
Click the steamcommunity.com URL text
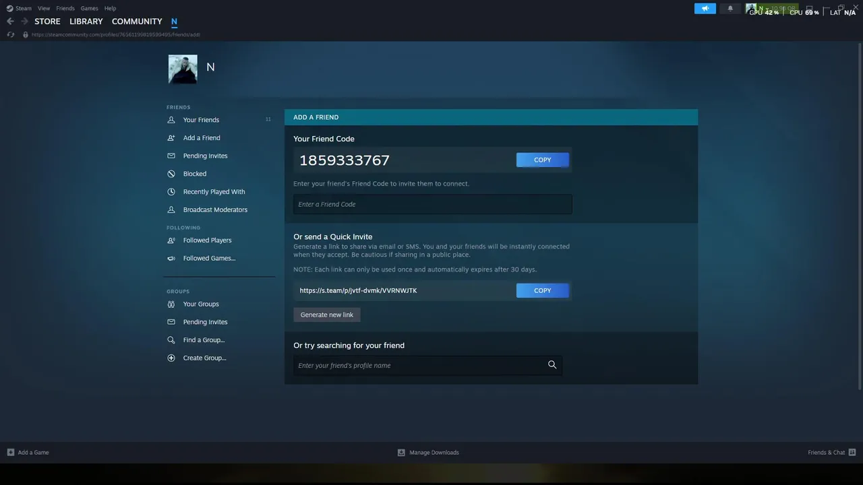pos(115,34)
